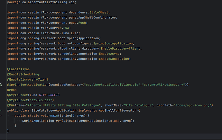Image resolution: width=222 pixels, height=140 pixels.
Task: Click the "icons/app-icon.png" iconPath value
Action: pos(192,105)
